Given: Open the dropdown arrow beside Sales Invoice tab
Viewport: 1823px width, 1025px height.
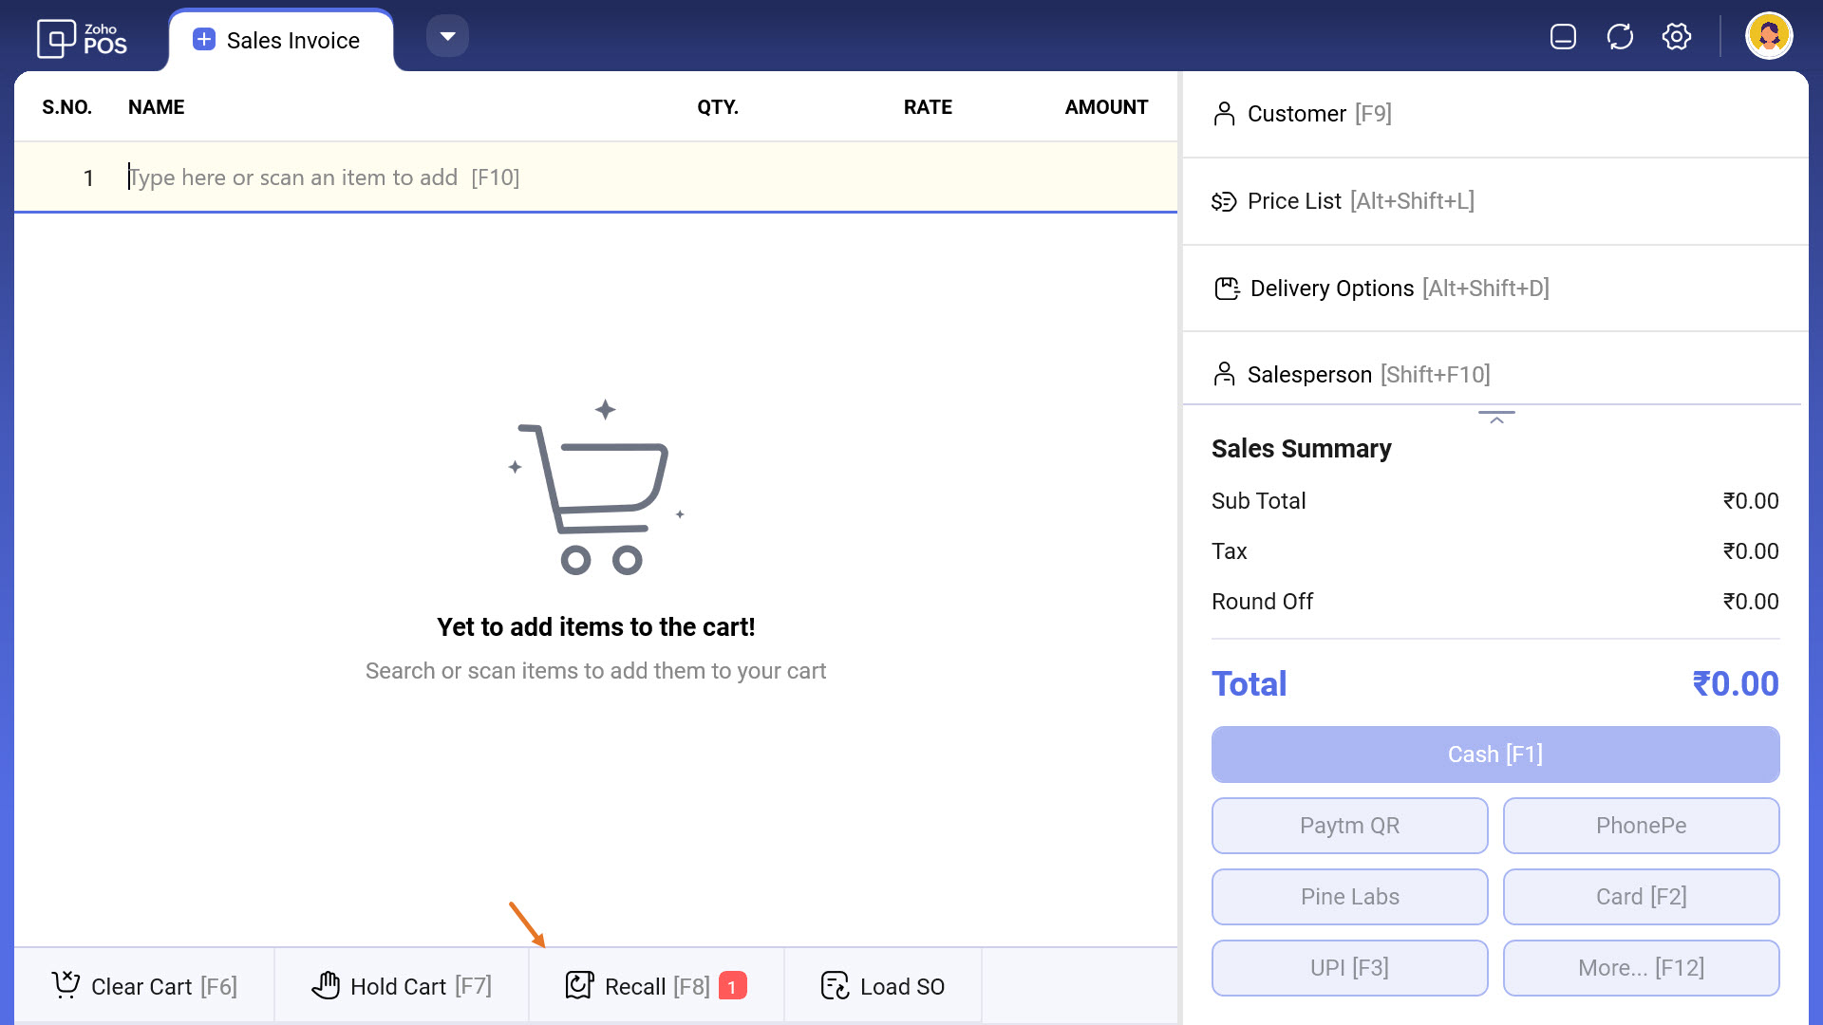Looking at the screenshot, I should [447, 37].
